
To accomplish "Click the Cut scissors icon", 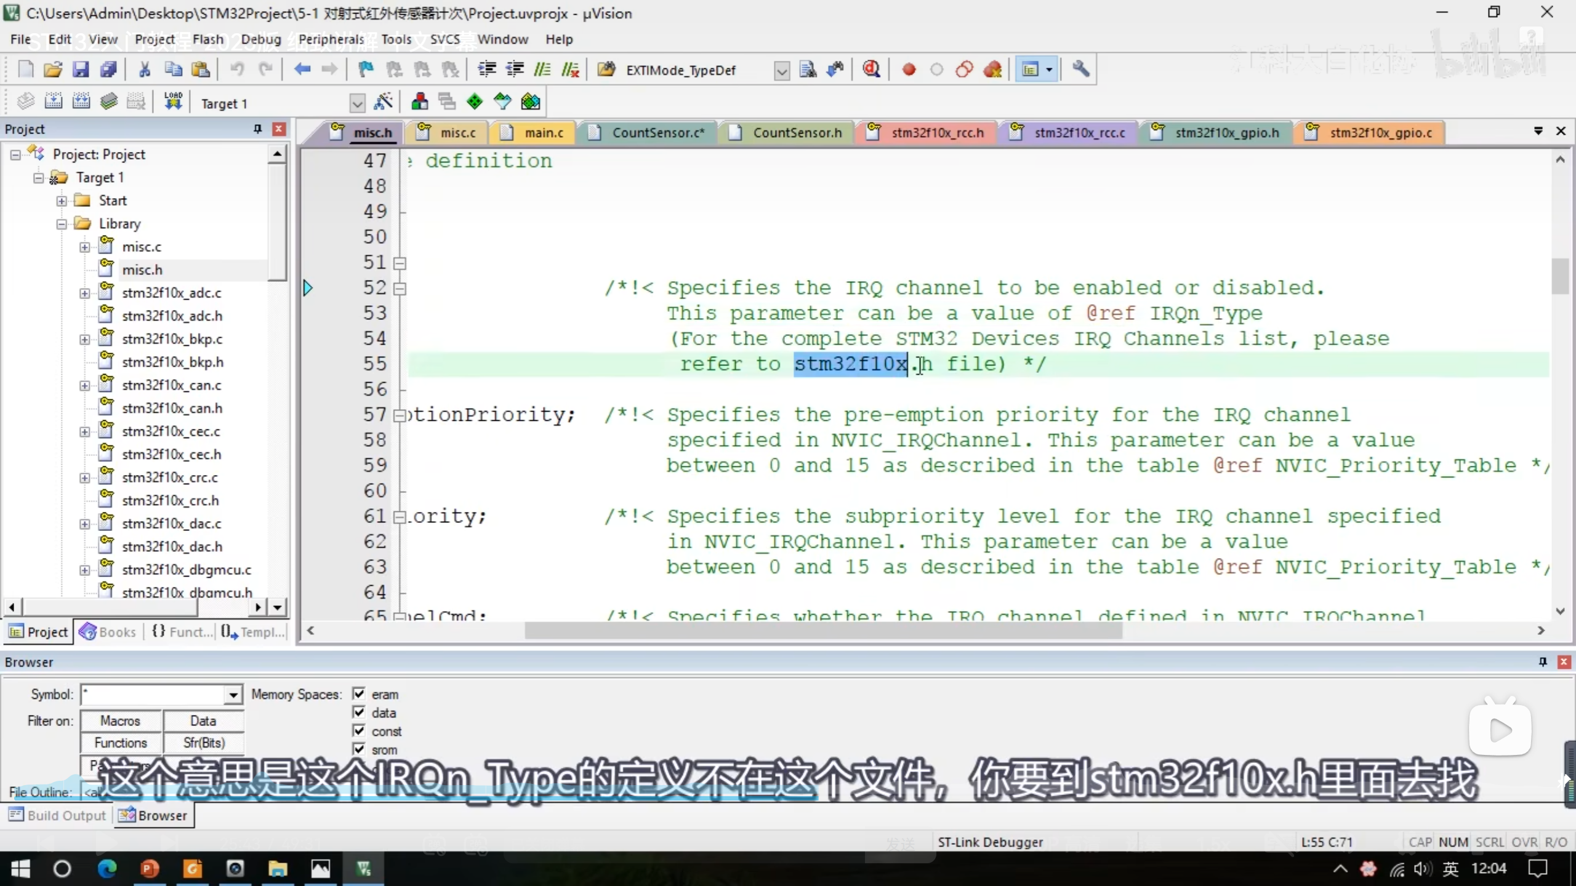I will point(145,70).
